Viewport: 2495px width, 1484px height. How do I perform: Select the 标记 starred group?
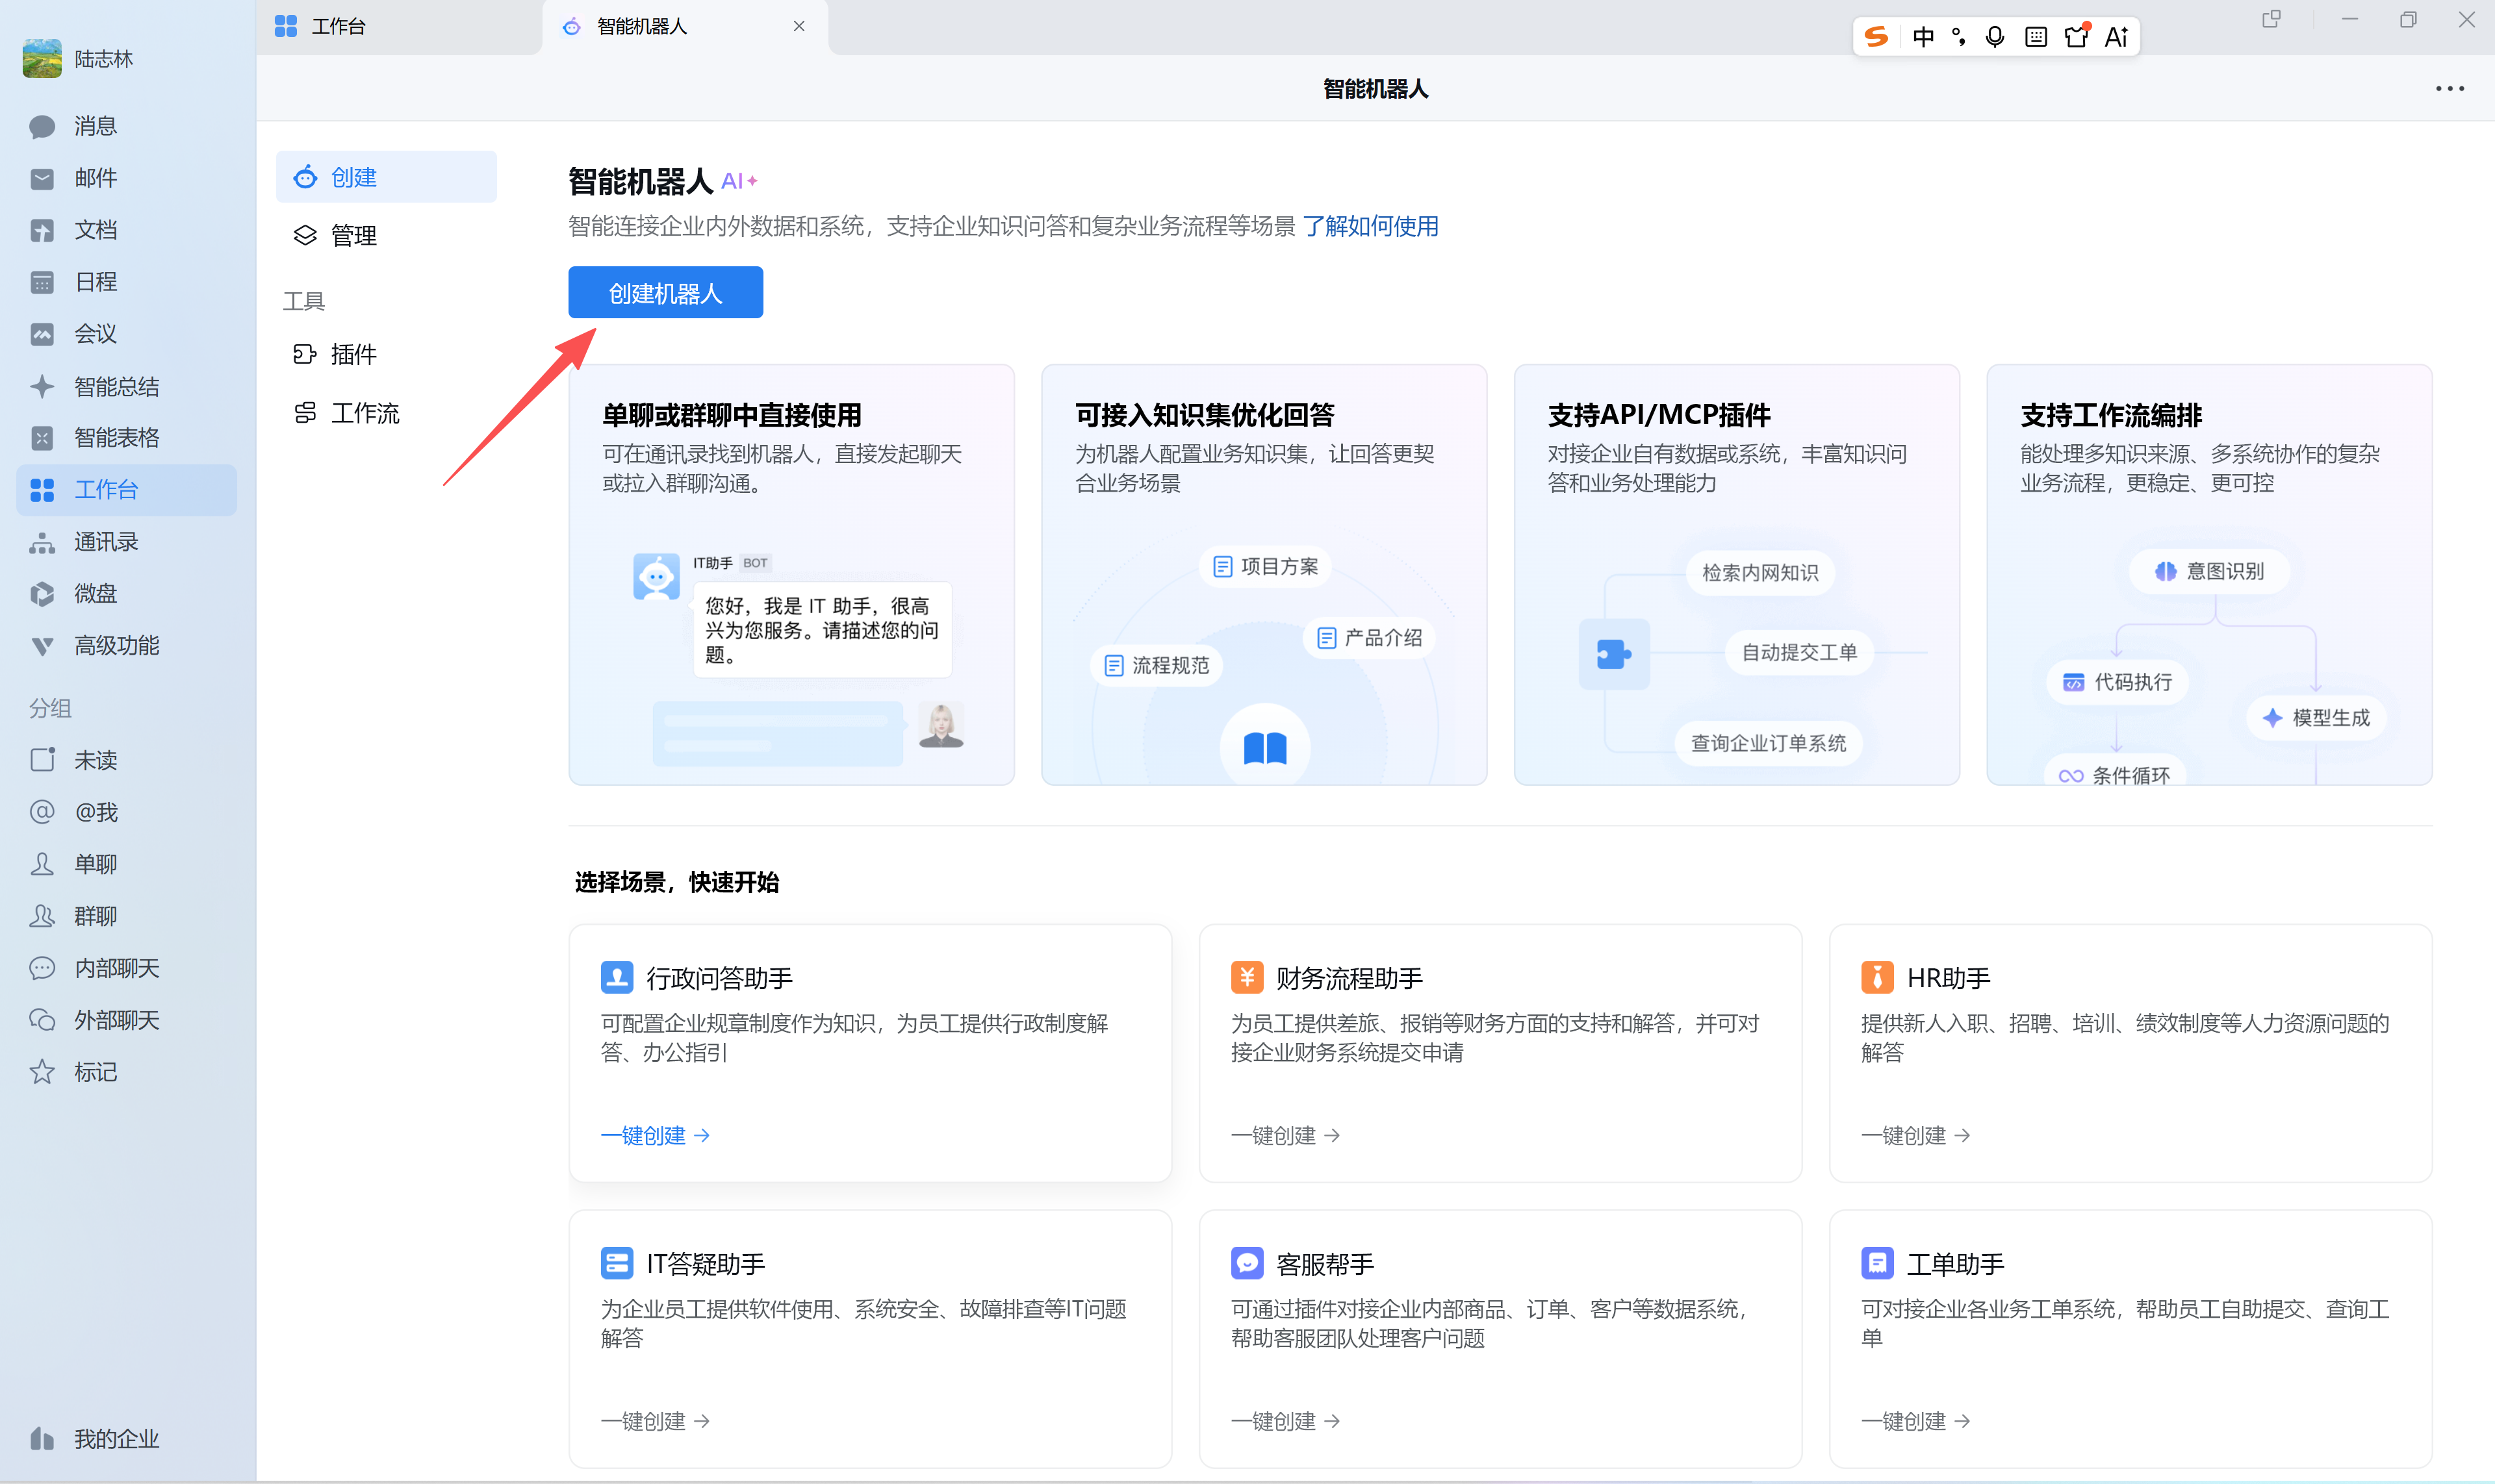[126, 1072]
